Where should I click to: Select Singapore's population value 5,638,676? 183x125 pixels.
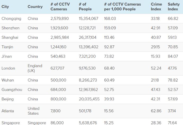[x=88, y=123]
